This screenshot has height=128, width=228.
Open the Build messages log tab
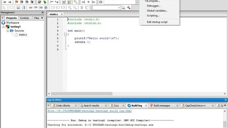(162, 106)
